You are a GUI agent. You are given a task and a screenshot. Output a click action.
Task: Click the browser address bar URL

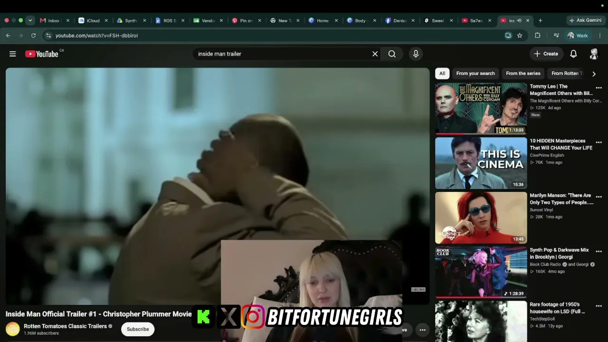pos(96,36)
